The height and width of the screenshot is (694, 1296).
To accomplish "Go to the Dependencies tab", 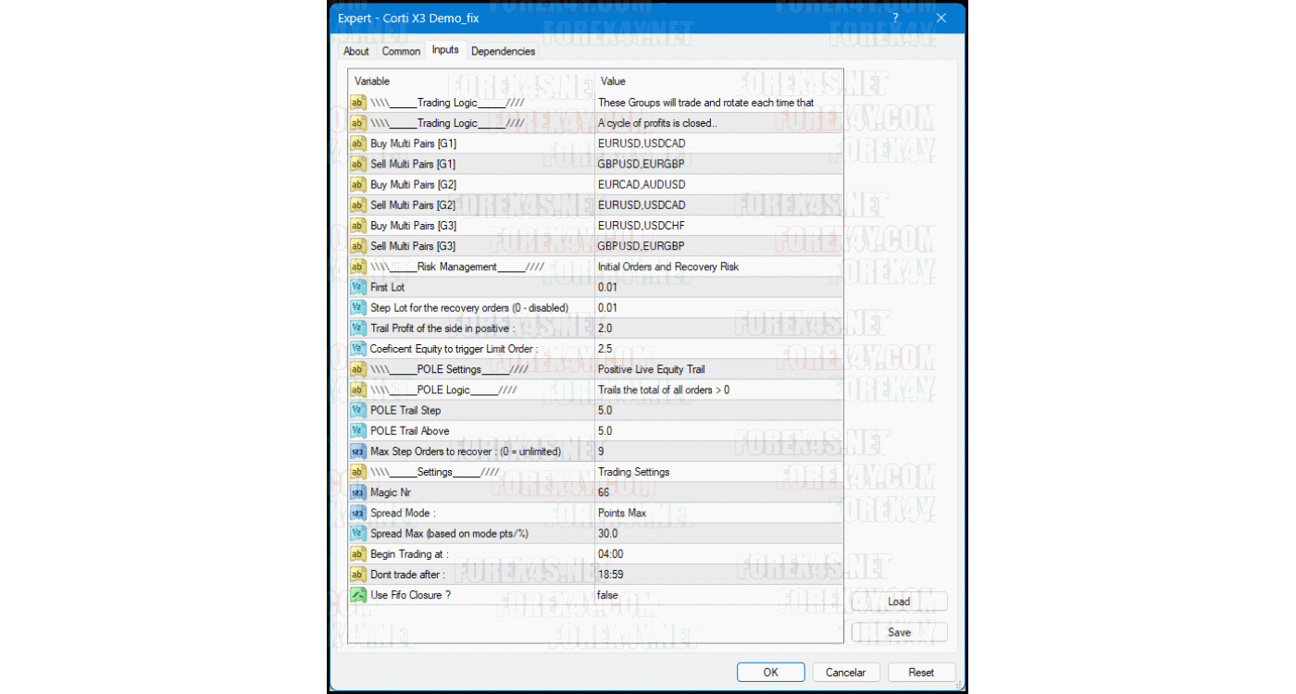I will pos(503,52).
